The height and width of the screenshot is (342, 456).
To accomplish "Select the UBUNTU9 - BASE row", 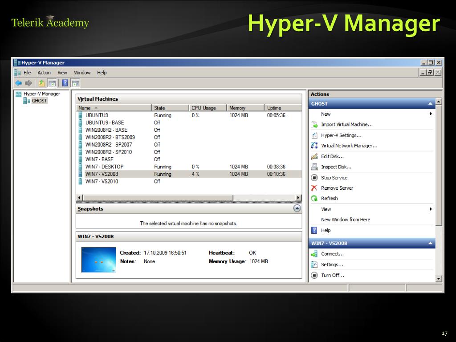I will (x=189, y=123).
